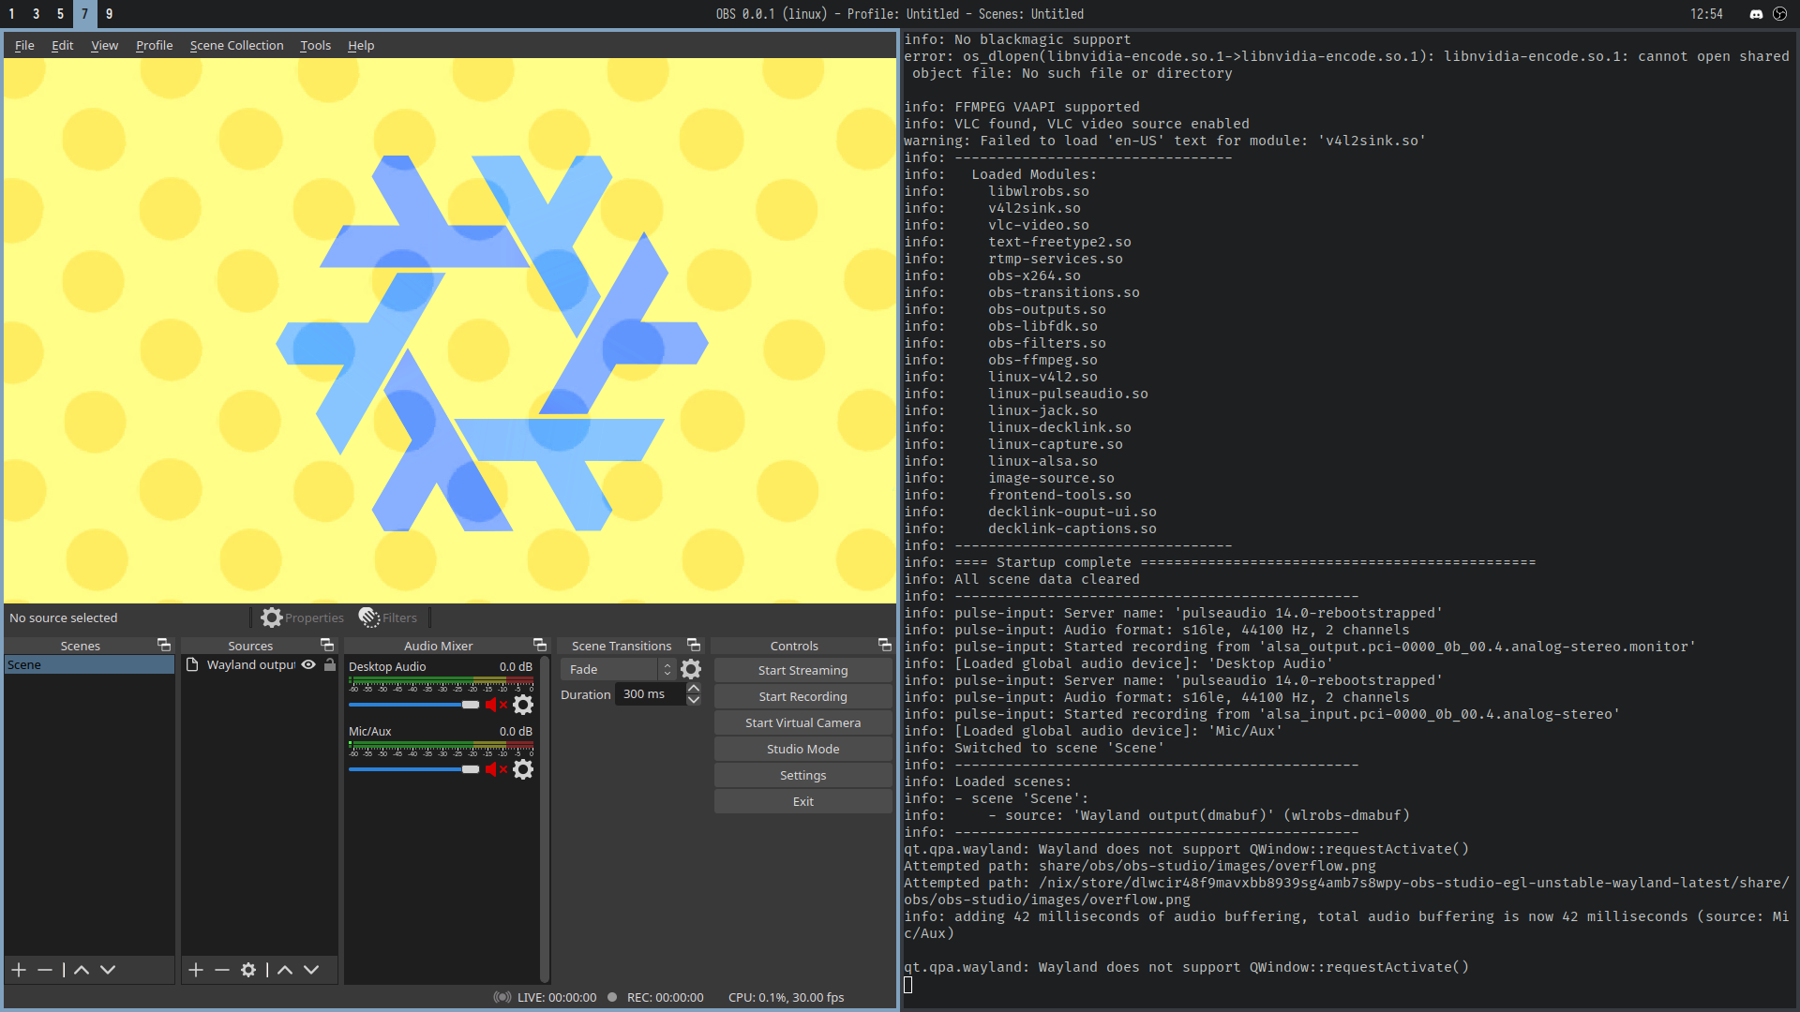Open source properties via the gear icon
Screen dimensions: 1800x1012
(x=248, y=970)
